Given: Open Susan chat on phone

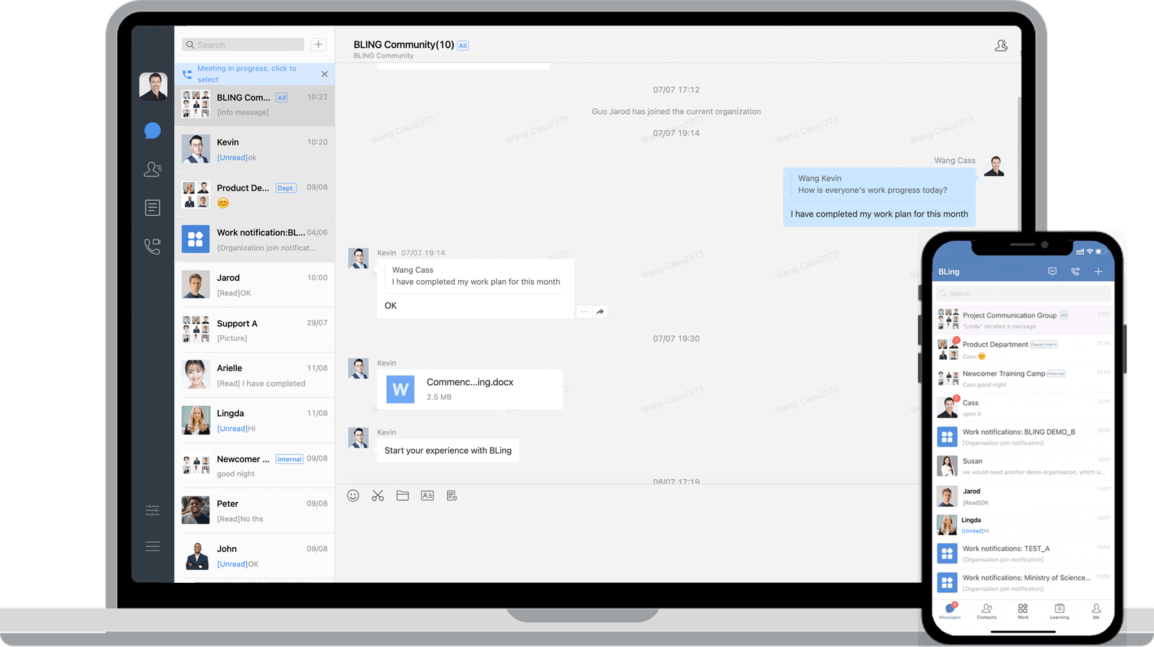Looking at the screenshot, I should 1023,466.
